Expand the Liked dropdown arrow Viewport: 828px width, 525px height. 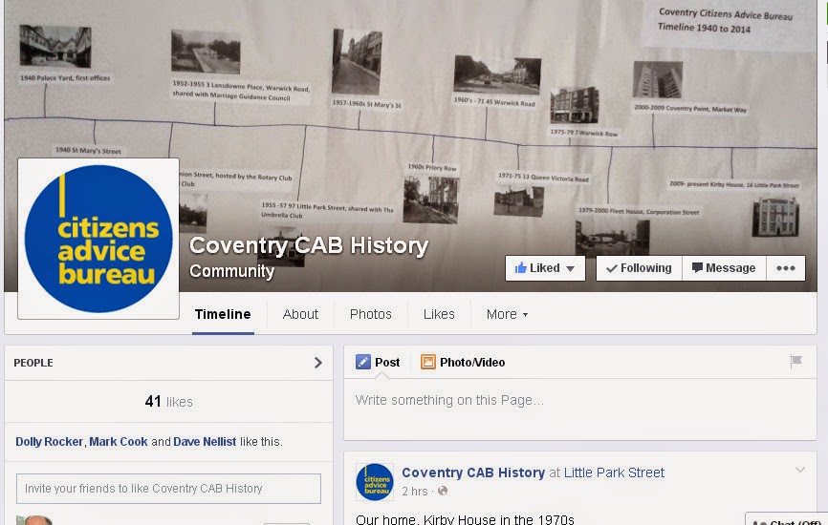(570, 269)
